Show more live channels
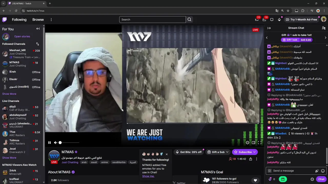 tap(9, 158)
